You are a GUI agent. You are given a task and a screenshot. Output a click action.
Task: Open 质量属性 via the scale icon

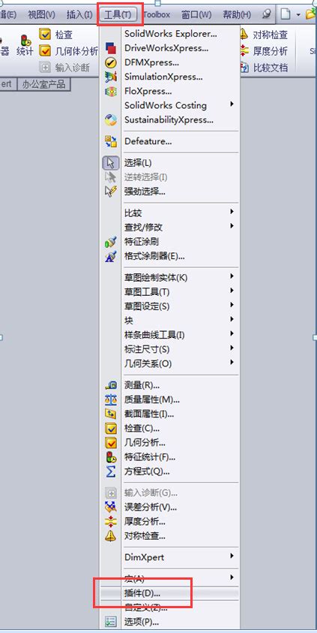pos(110,399)
